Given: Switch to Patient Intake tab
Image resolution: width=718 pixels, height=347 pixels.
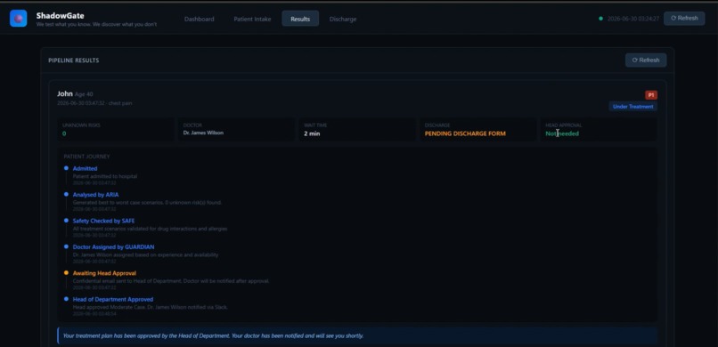Looking at the screenshot, I should click(252, 20).
